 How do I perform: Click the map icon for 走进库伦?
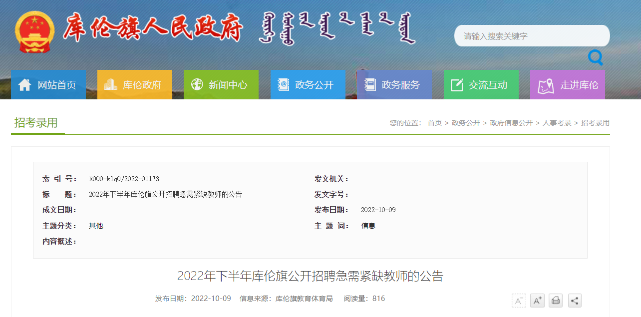(x=545, y=85)
